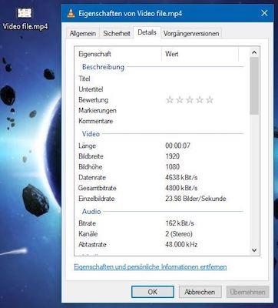This screenshot has width=278, height=308.
Task: Click the Wert column header
Action: point(200,54)
